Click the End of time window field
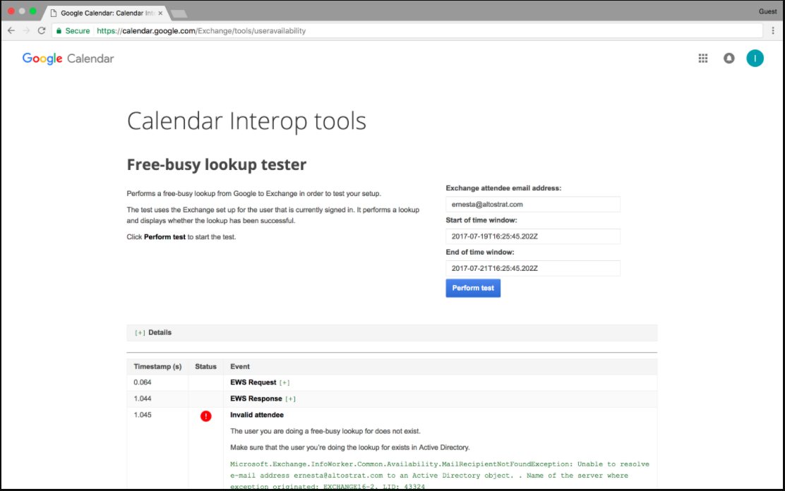The width and height of the screenshot is (785, 491). pyautogui.click(x=533, y=268)
